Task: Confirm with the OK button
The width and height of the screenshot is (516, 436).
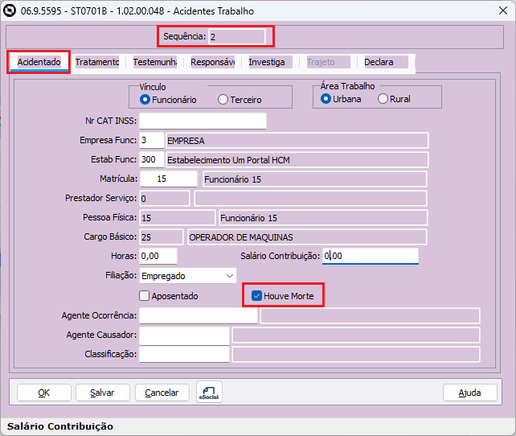Action: coord(43,393)
